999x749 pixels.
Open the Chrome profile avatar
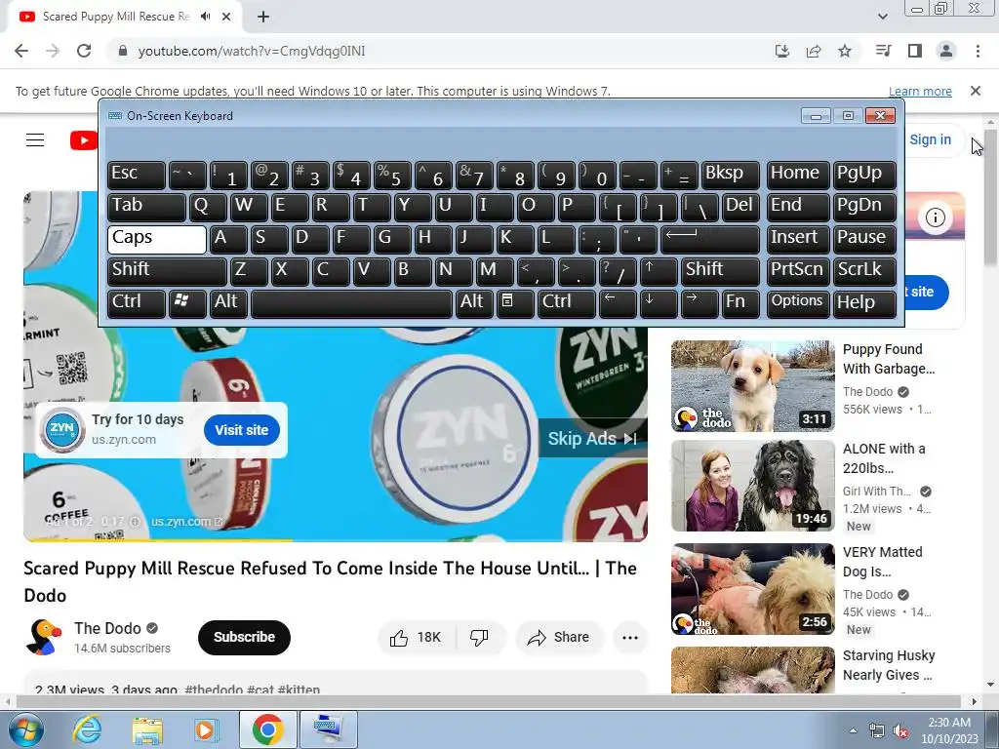946,51
